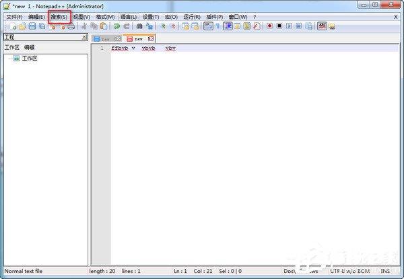Viewport: 404px width, 279px height.
Task: Close the 工程 project panel
Action: pos(84,37)
